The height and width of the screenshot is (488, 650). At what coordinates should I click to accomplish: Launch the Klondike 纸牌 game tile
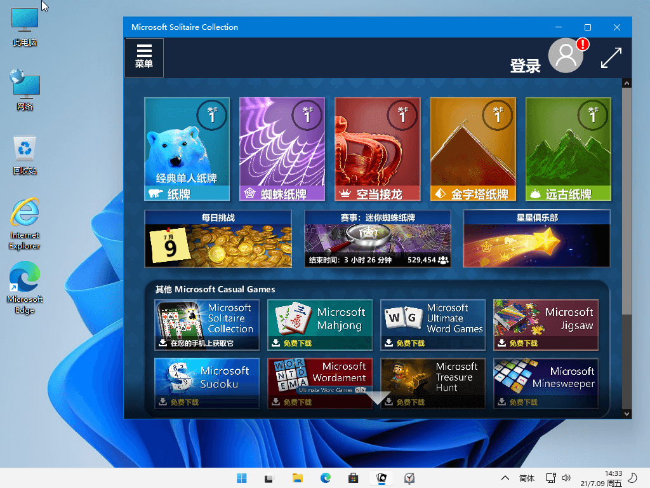(187, 149)
